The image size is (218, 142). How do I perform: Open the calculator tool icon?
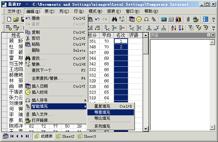coord(164,19)
